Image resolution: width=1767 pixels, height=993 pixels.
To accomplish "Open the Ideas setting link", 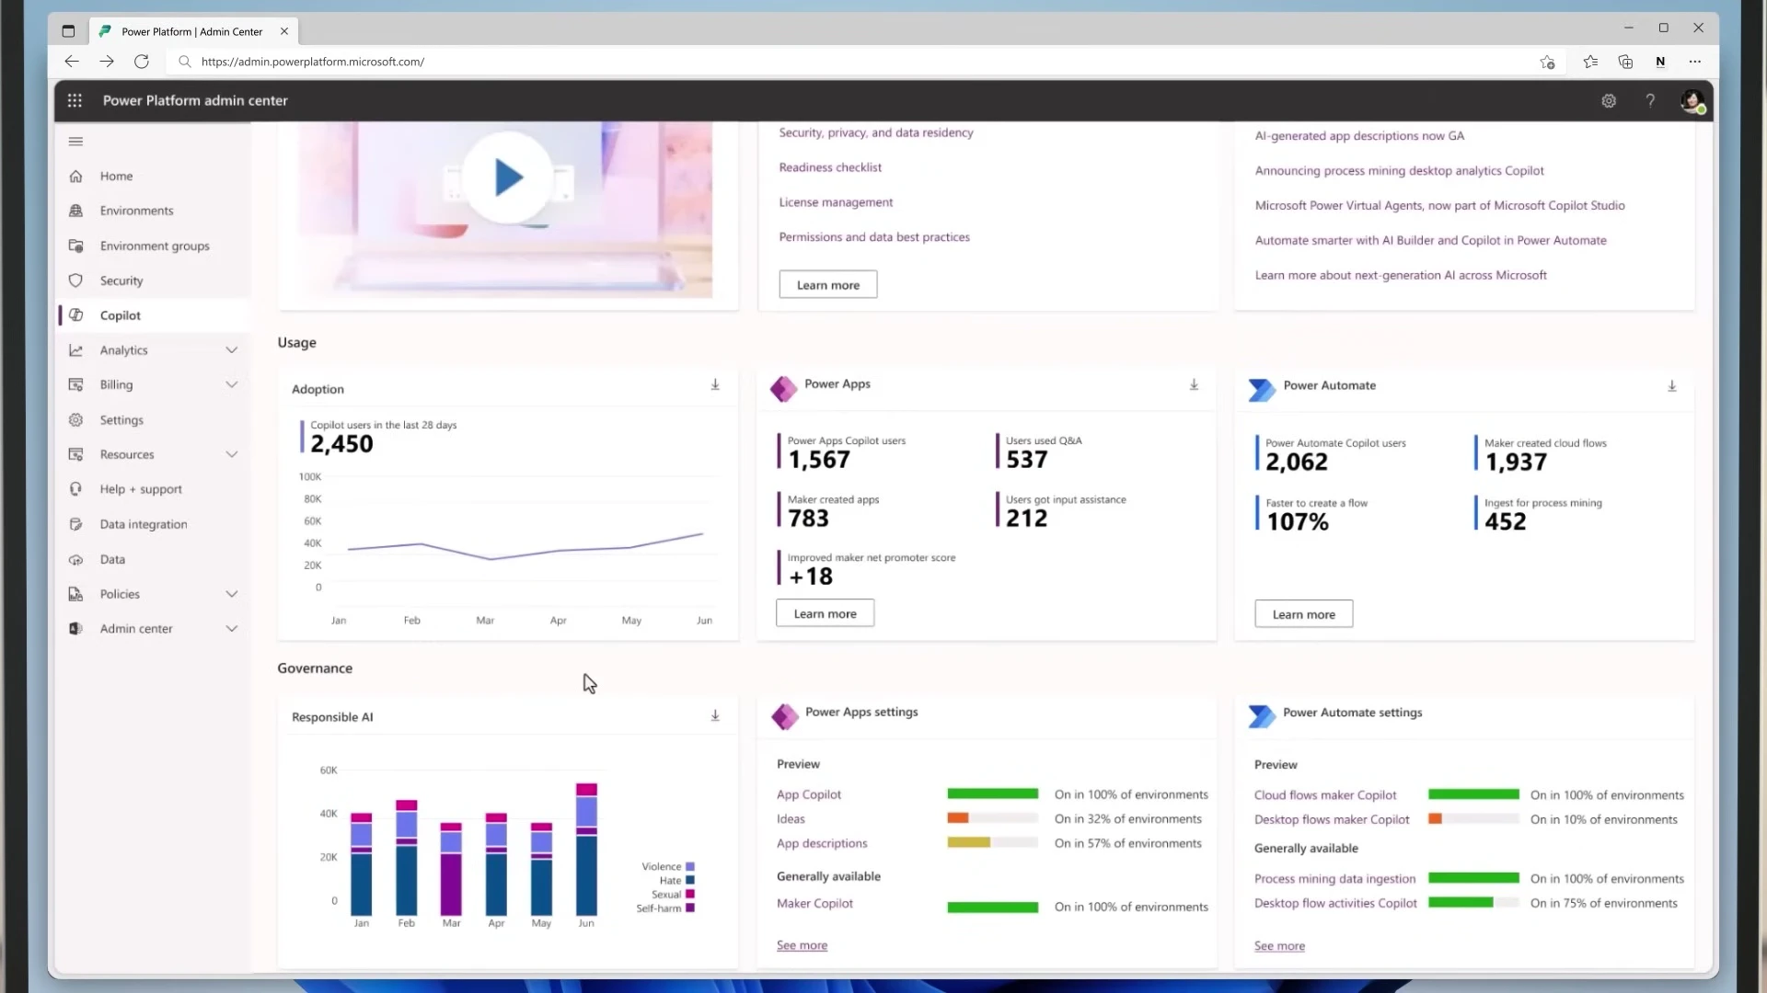I will click(x=791, y=819).
